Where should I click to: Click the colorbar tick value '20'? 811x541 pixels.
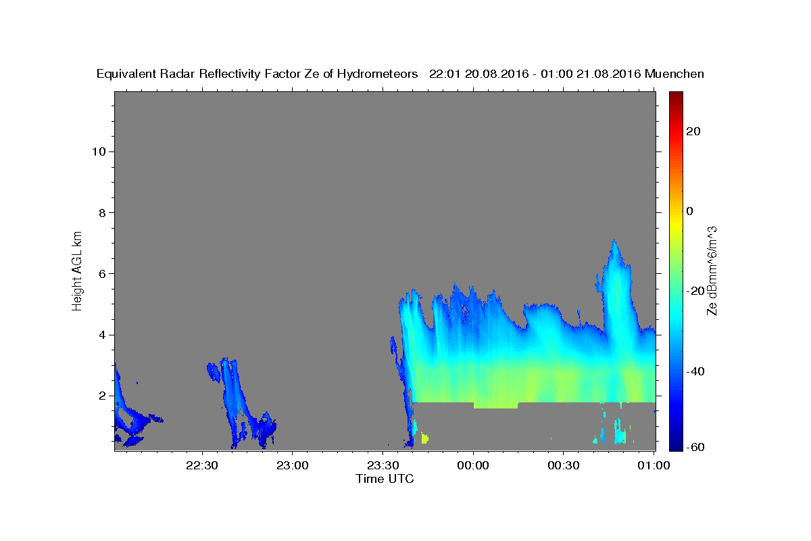tap(693, 131)
